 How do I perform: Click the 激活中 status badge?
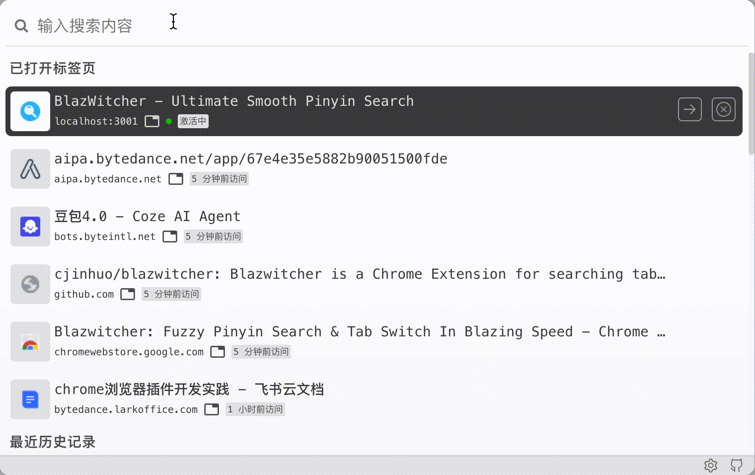point(193,121)
